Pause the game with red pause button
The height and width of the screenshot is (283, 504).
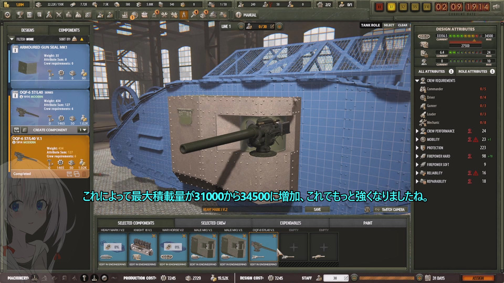click(379, 7)
